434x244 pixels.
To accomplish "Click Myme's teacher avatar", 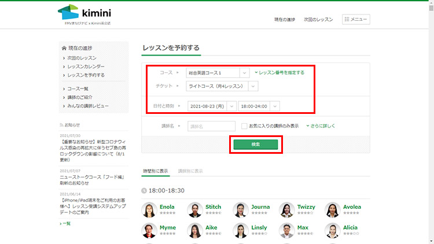I will [149, 230].
